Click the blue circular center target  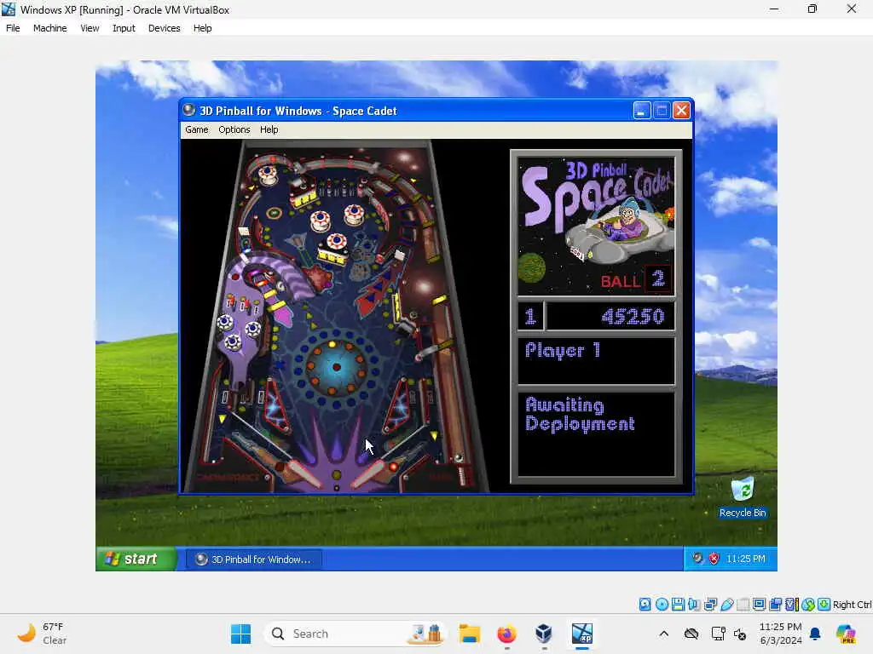336,367
